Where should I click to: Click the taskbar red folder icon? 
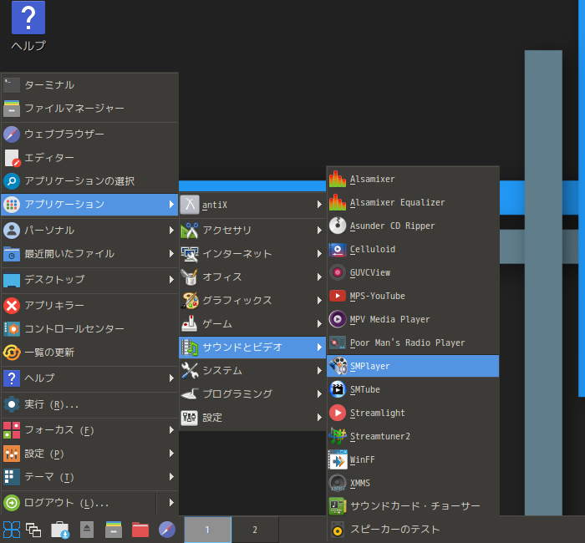(140, 530)
